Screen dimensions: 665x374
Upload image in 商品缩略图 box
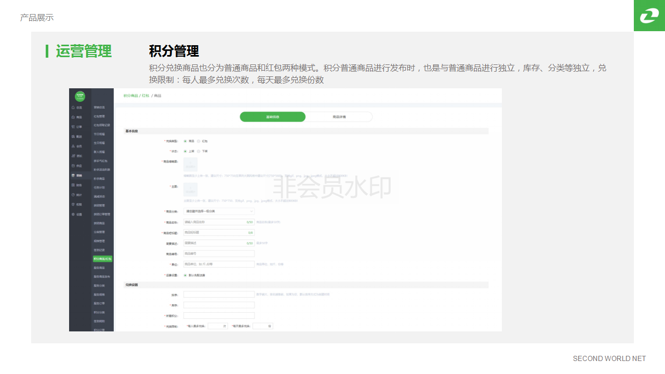(x=191, y=165)
